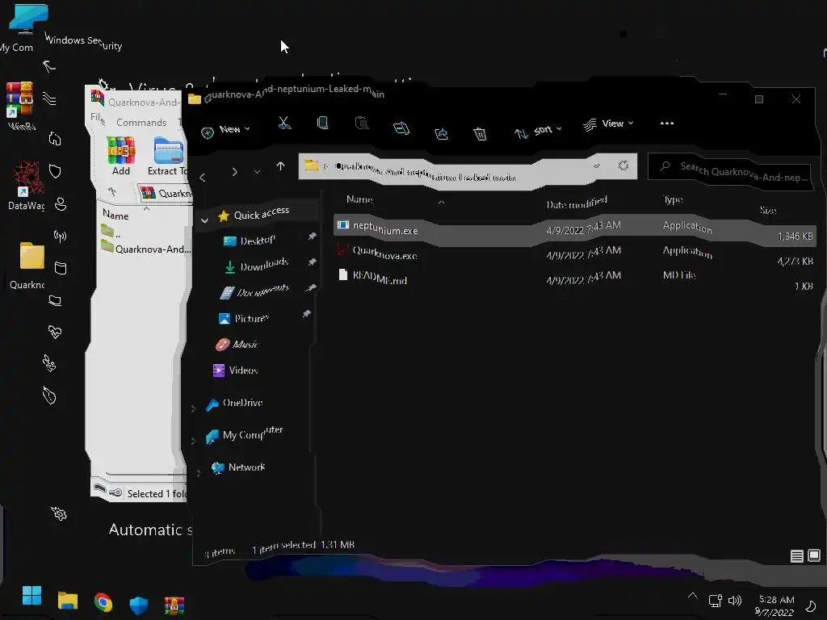
Task: Open the View dropdown menu
Action: (608, 124)
